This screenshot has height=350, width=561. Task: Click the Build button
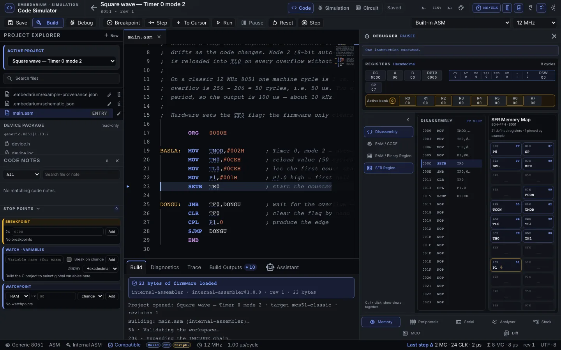tap(48, 23)
